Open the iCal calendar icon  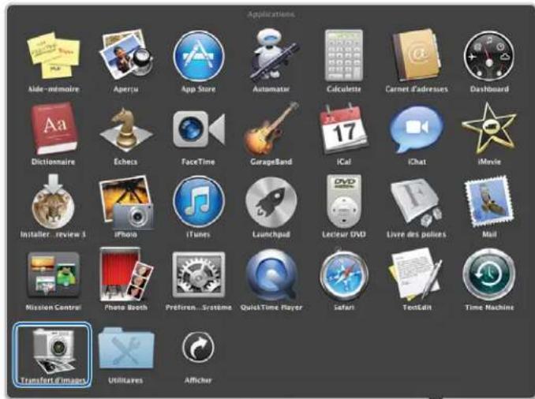click(x=344, y=129)
